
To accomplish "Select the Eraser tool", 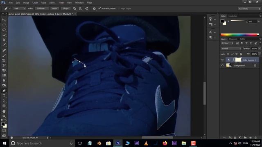I will [x=4, y=70].
